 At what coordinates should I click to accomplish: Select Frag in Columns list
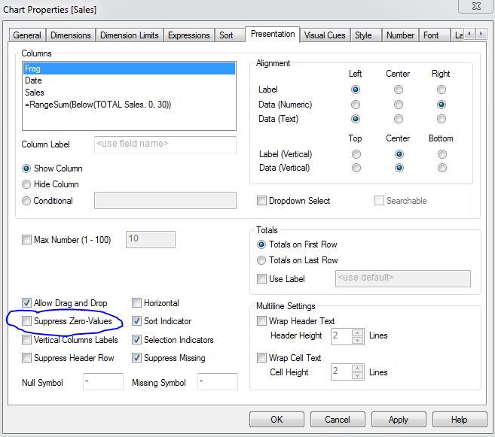pos(130,68)
